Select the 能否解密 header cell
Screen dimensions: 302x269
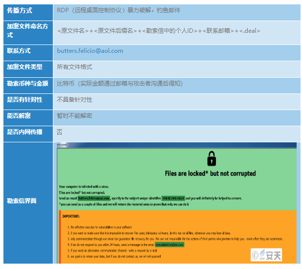coord(28,118)
